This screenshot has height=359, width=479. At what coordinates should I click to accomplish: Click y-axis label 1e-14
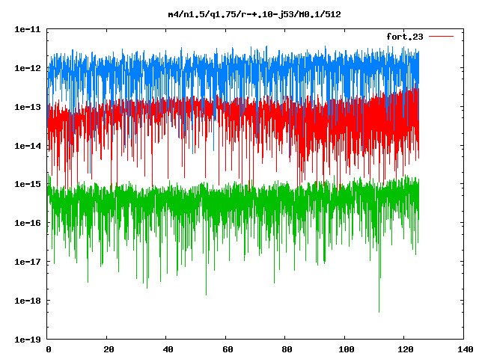[28, 146]
